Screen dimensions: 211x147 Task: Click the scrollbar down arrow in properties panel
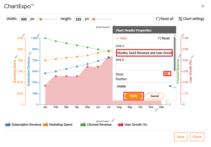point(175,87)
